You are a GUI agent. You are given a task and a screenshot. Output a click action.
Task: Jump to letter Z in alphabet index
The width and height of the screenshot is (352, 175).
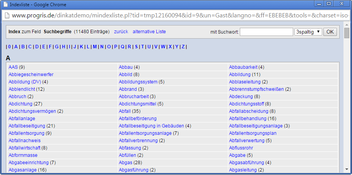183,47
